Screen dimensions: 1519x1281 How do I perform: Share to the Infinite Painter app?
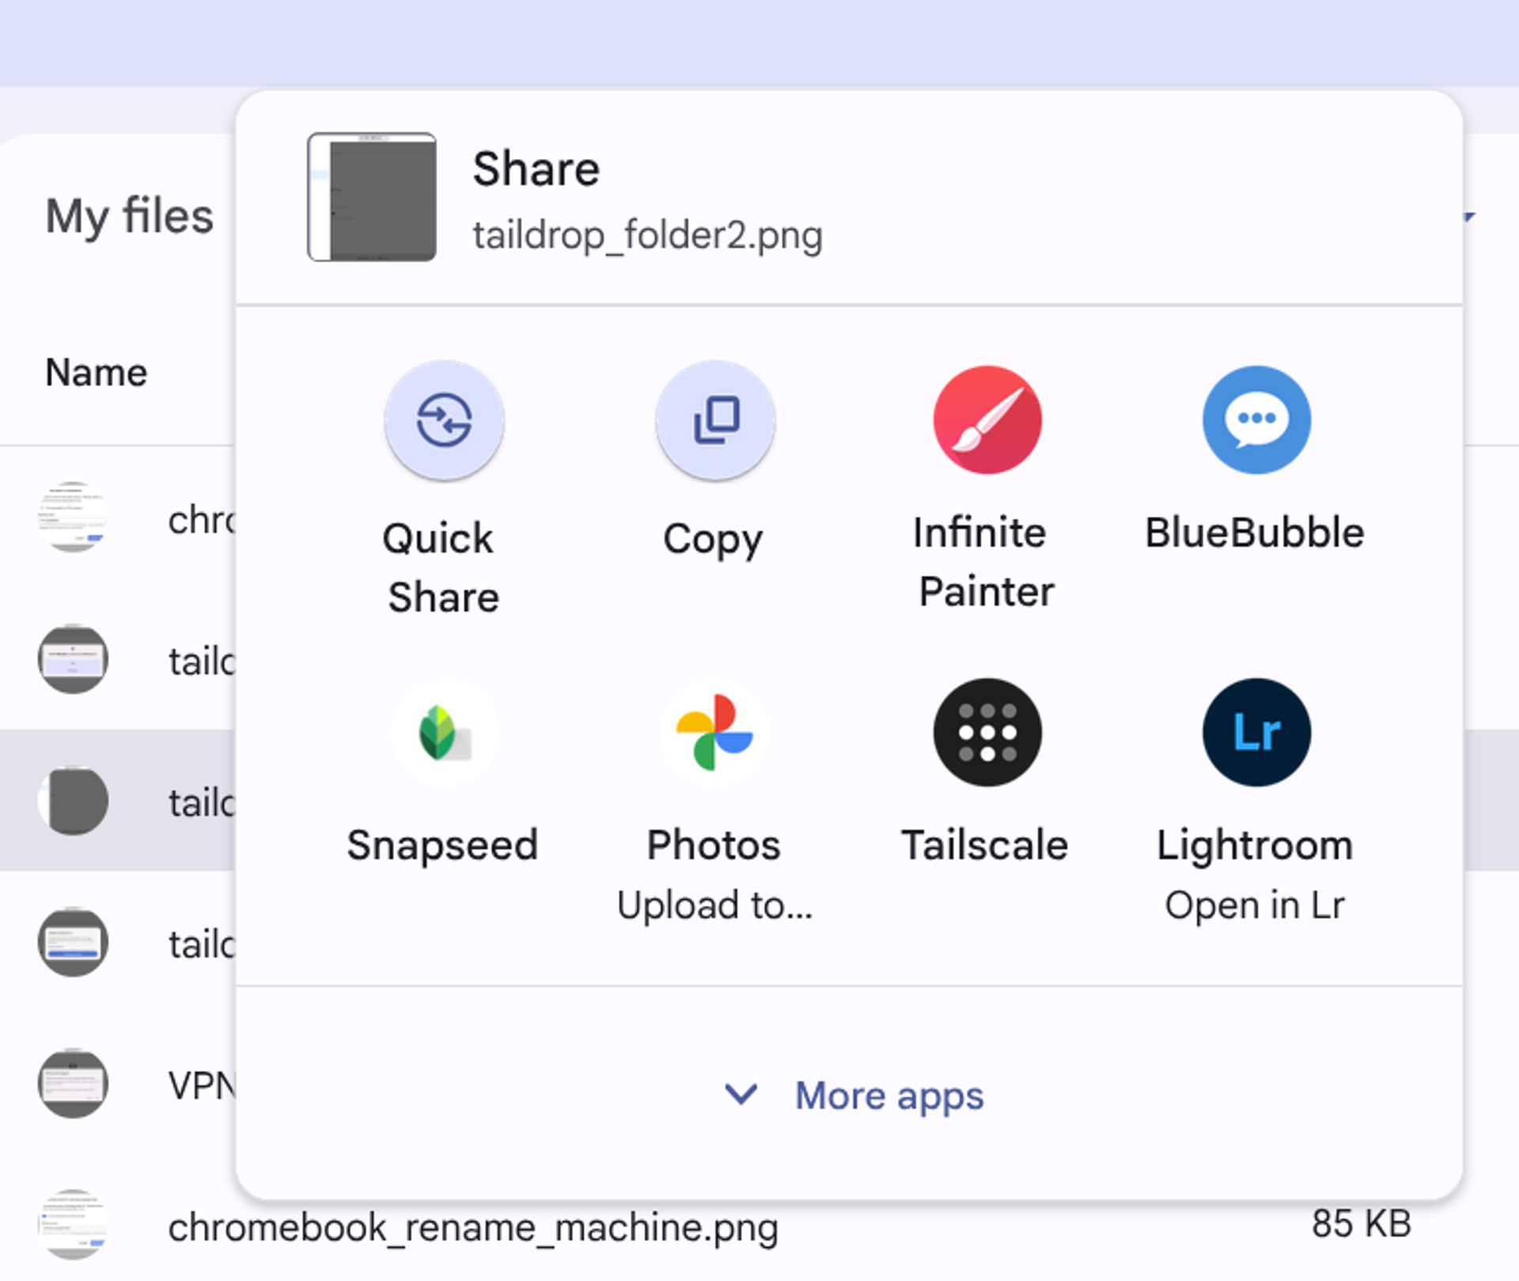tap(987, 420)
